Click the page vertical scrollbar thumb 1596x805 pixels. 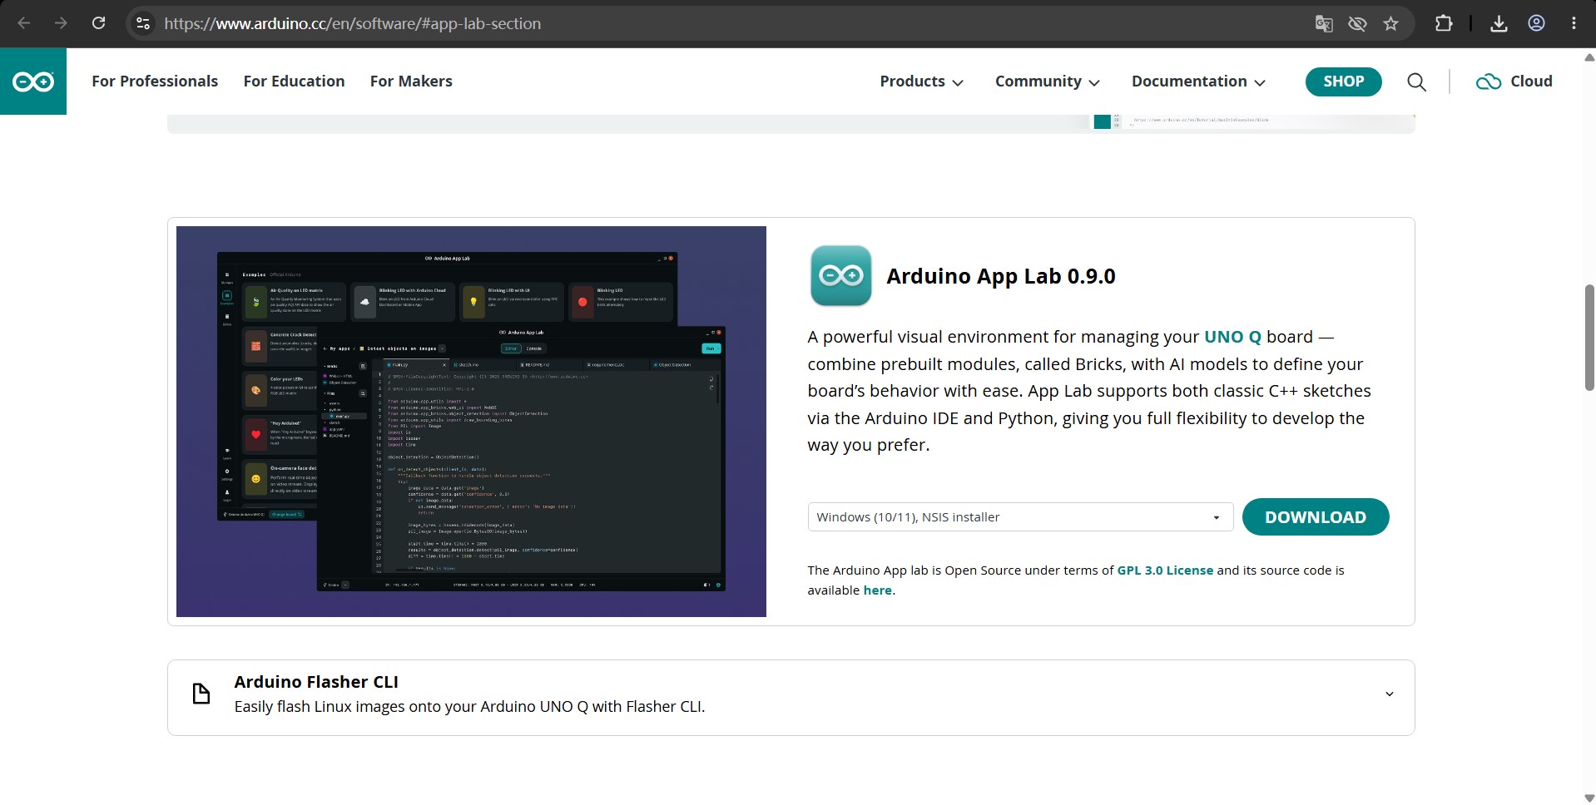point(1589,338)
